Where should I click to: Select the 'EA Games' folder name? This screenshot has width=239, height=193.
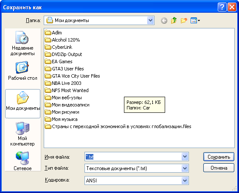tap(62, 62)
